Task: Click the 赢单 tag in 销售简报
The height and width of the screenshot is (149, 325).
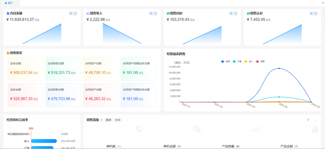Action: click(108, 120)
